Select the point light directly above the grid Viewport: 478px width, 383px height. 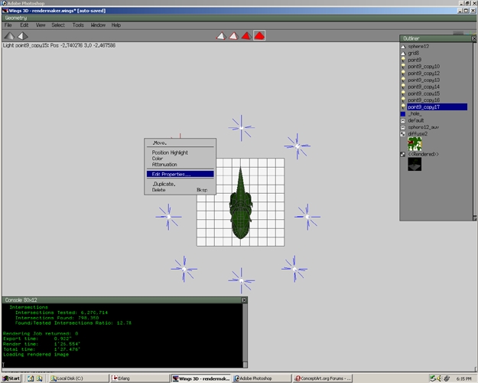click(x=241, y=128)
